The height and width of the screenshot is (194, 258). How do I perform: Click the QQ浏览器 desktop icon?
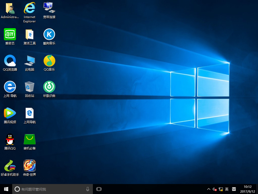point(10,61)
